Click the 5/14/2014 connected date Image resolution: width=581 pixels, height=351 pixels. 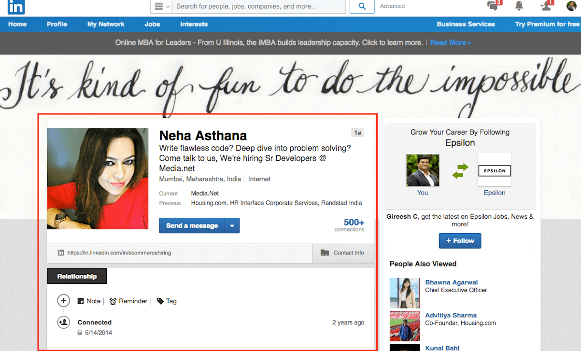click(99, 332)
